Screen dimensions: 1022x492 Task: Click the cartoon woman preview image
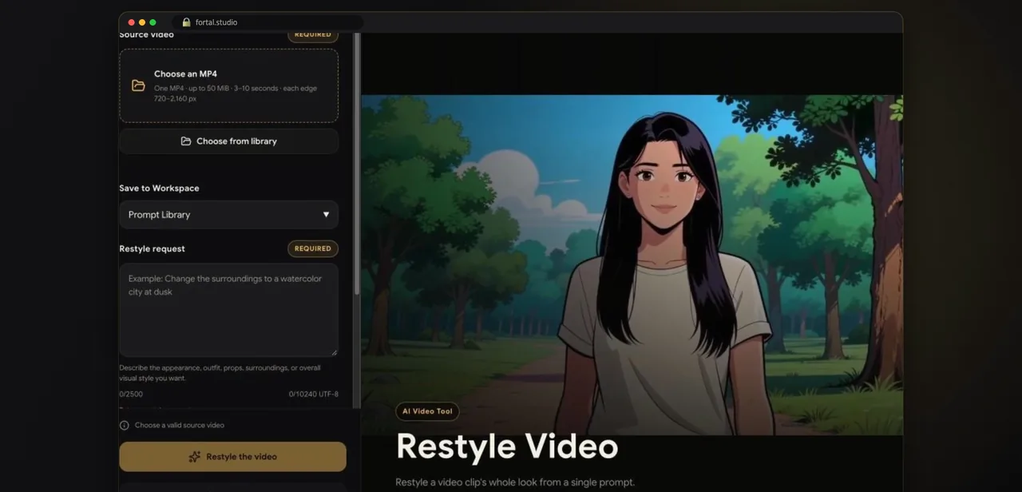click(x=632, y=265)
